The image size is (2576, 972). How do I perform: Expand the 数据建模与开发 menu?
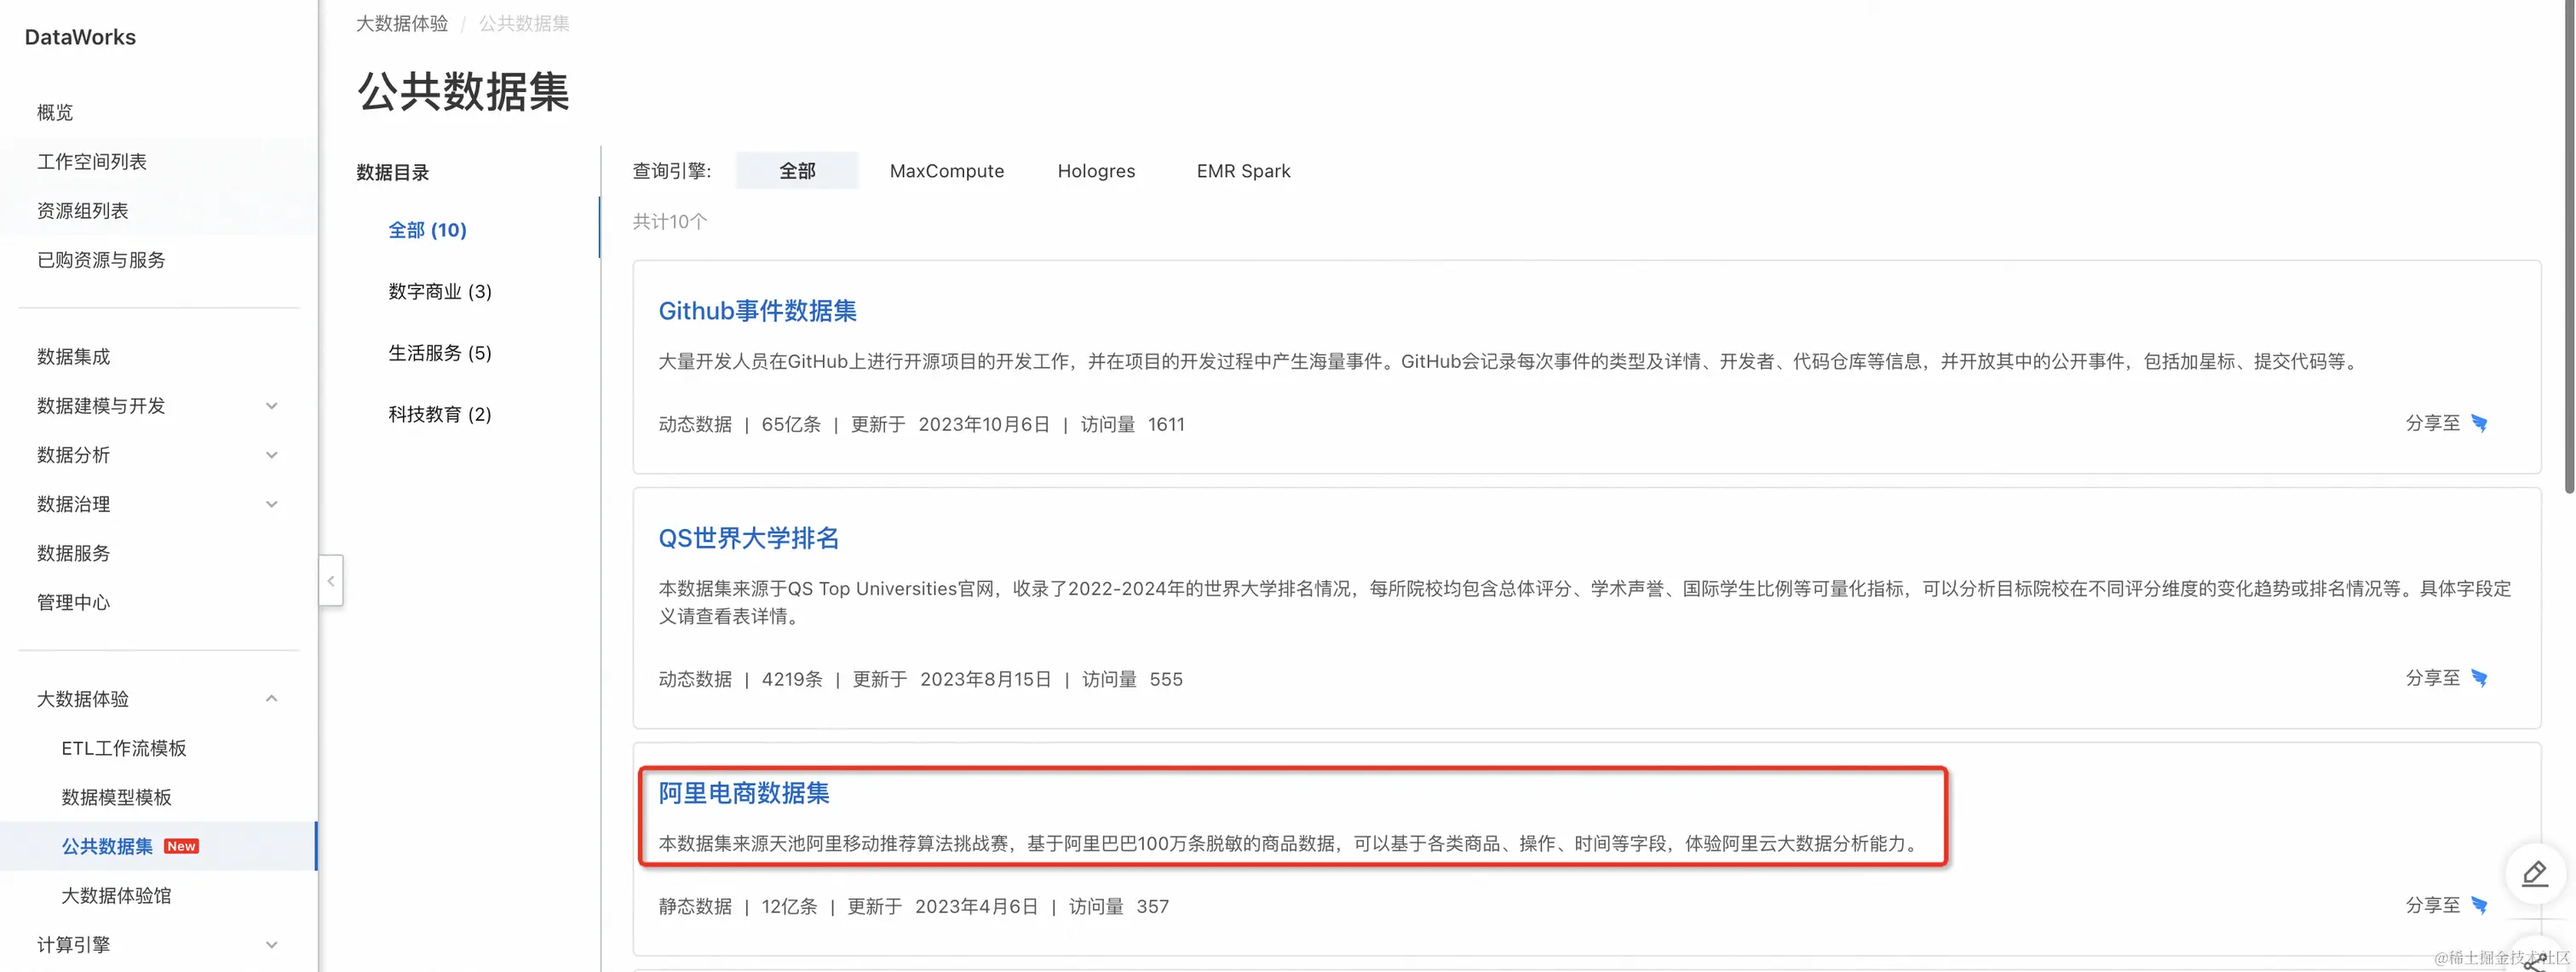[271, 406]
